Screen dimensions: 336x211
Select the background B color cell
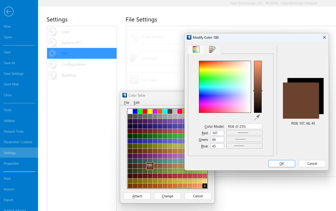205,186
